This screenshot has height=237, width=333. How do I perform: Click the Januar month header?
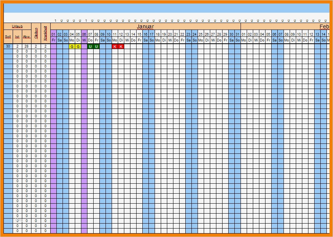tap(146, 27)
